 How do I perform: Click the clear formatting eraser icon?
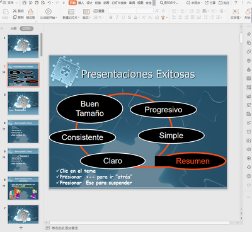pos(157,18)
